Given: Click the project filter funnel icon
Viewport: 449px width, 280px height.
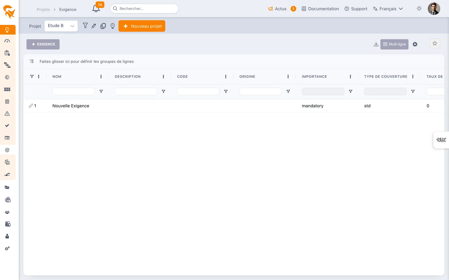Looking at the screenshot, I should 85,26.
